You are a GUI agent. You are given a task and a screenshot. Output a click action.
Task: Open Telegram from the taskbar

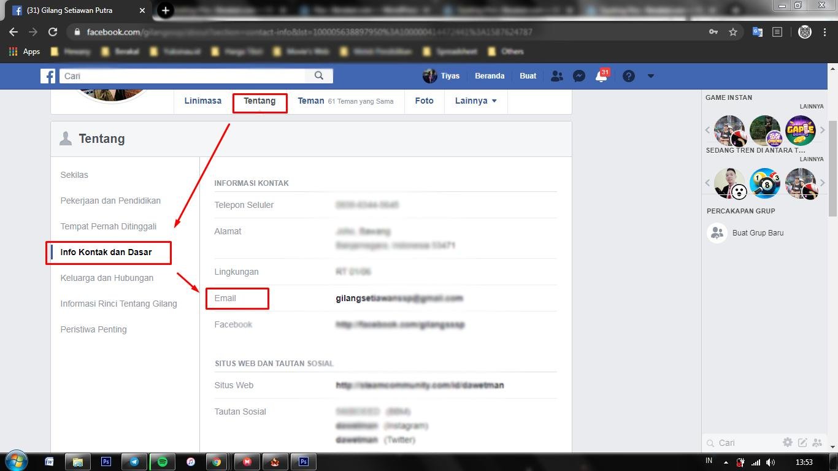tap(134, 462)
